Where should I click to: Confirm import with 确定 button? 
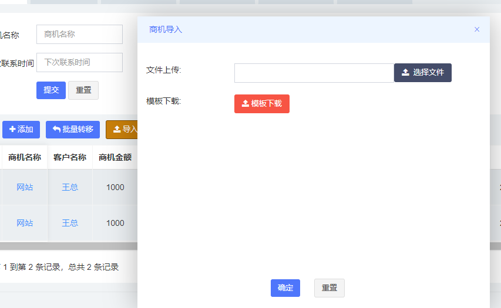[x=285, y=288]
